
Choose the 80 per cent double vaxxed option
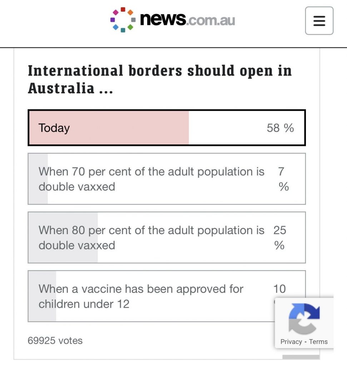pos(167,237)
